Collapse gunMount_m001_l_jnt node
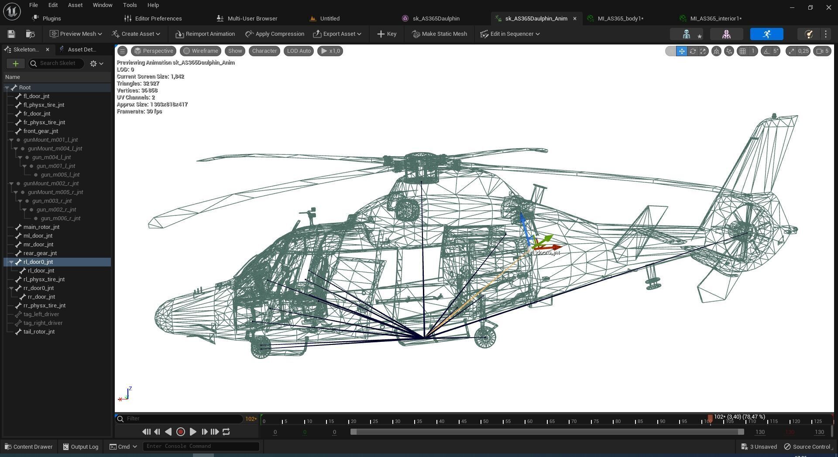 [11, 140]
